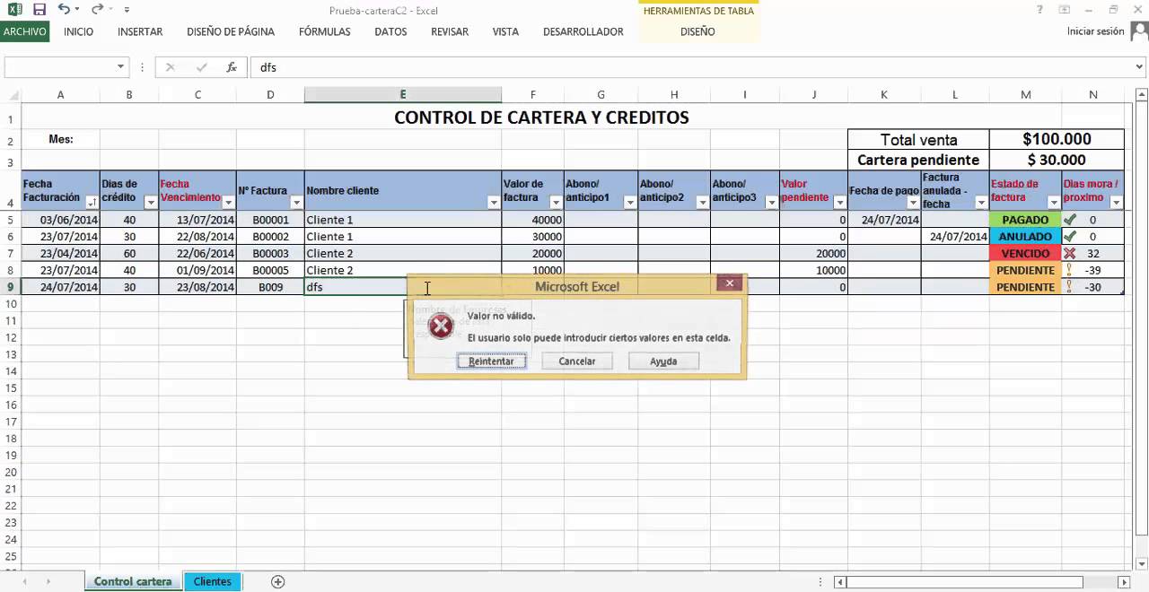This screenshot has width=1149, height=592.
Task: Open filter dropdown for Dias de crédito
Action: click(x=151, y=203)
